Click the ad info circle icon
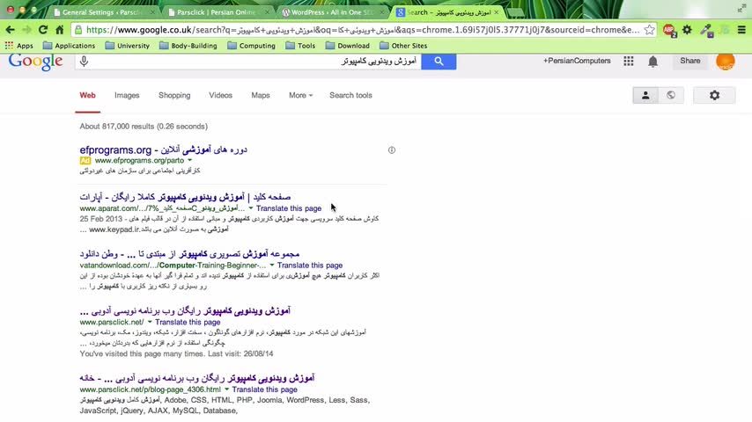The height and width of the screenshot is (422, 752). pyautogui.click(x=391, y=150)
